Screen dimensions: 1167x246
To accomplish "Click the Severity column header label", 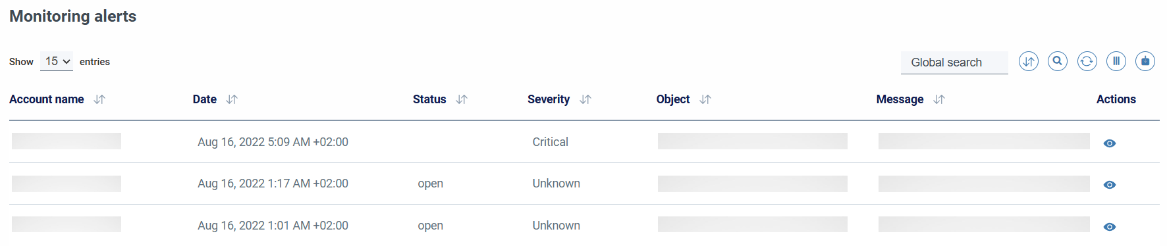I will pos(549,99).
